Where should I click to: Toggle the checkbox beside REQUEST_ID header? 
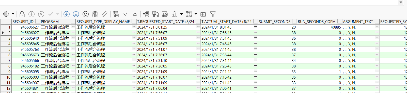tap(38, 21)
